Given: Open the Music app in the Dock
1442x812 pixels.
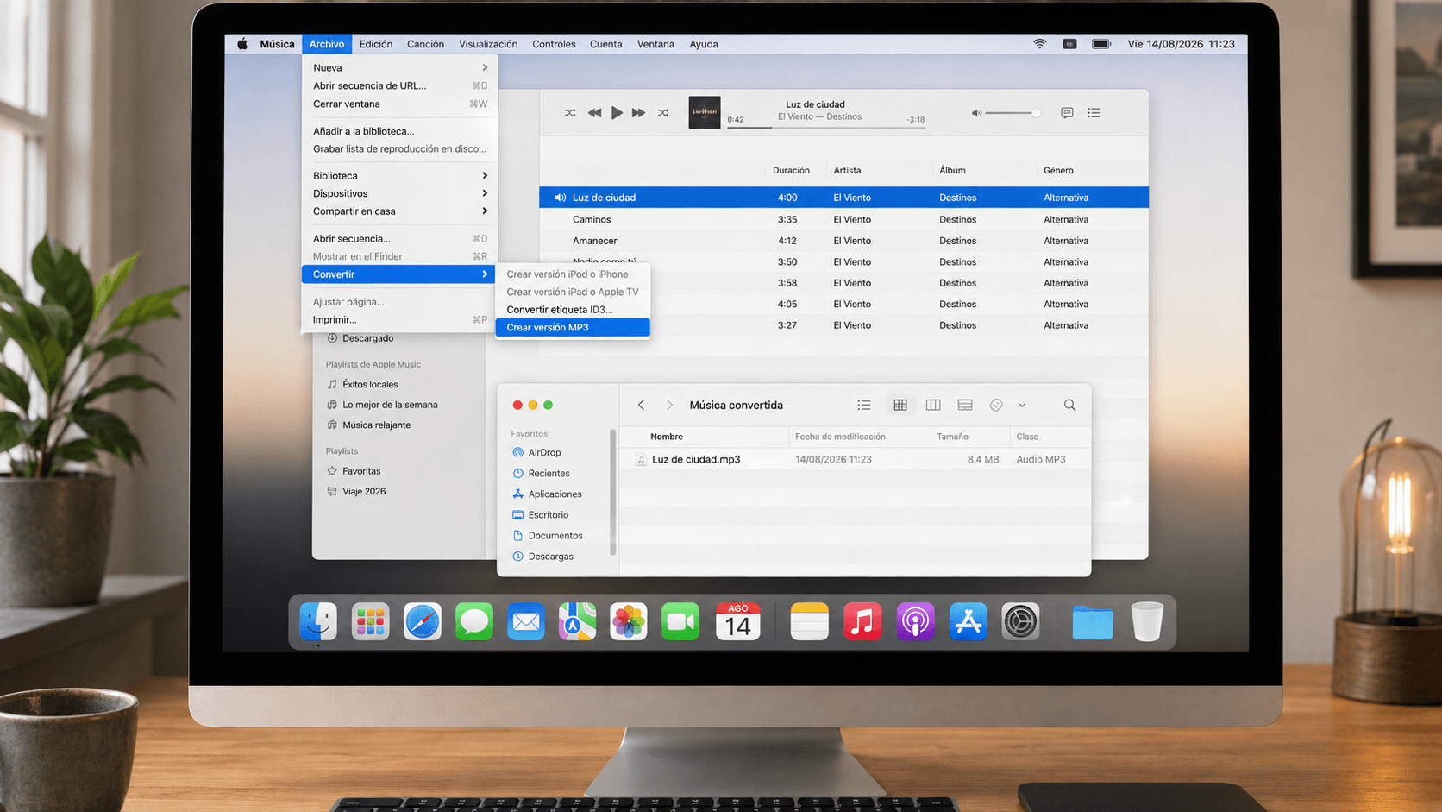Looking at the screenshot, I should pos(862,621).
